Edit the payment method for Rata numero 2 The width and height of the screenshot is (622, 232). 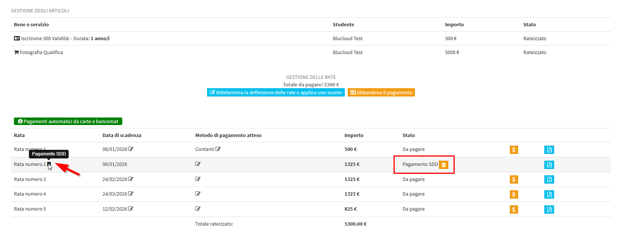pos(198,164)
